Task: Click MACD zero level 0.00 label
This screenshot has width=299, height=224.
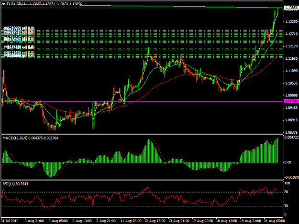Action: (x=288, y=162)
